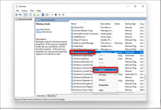Screen dimensions: 161x110
Task: Click gear icon of WalletService row
Action: point(72,37)
